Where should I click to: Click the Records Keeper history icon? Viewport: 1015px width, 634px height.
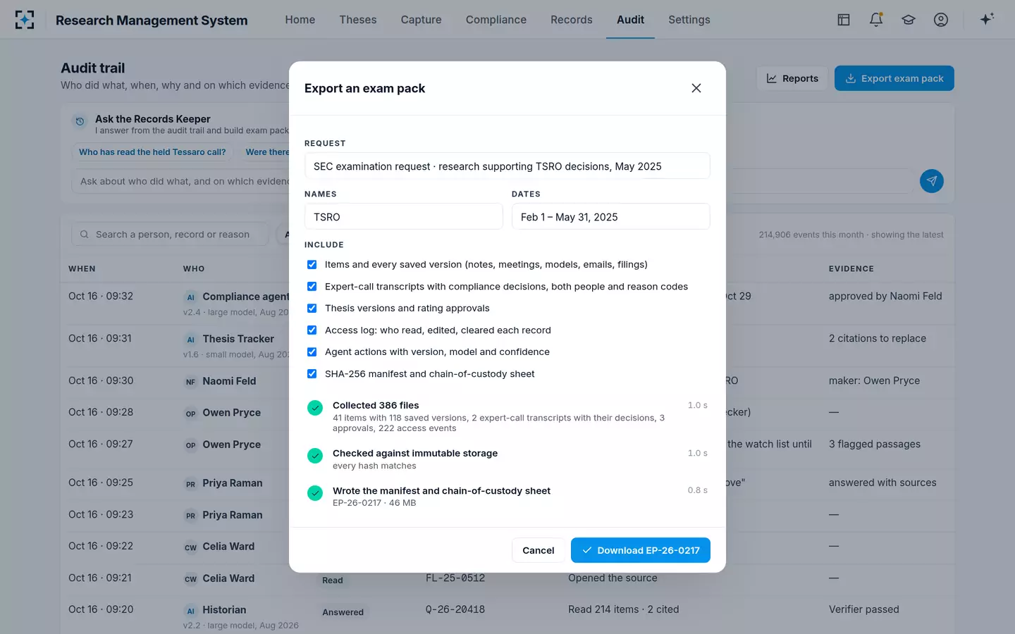[x=80, y=121]
